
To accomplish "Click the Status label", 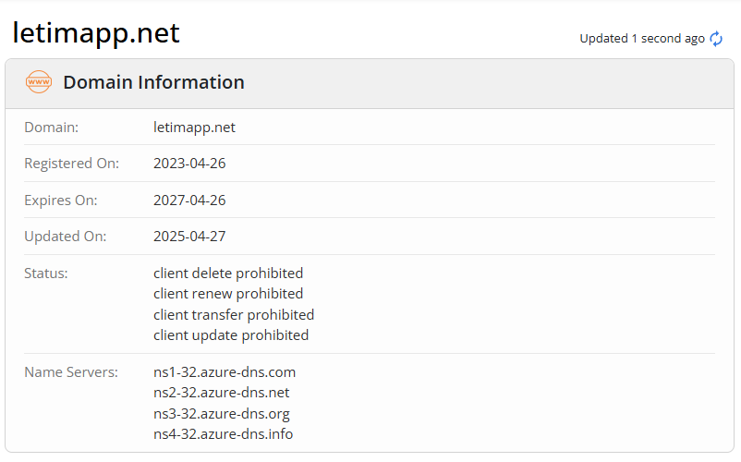I will click(46, 274).
